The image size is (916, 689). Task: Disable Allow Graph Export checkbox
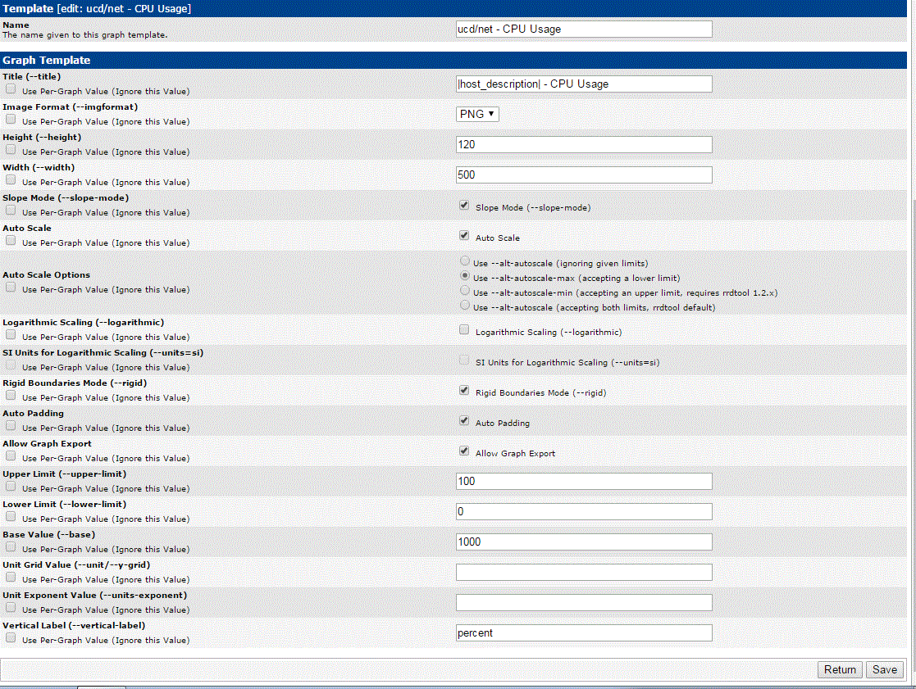pos(464,451)
